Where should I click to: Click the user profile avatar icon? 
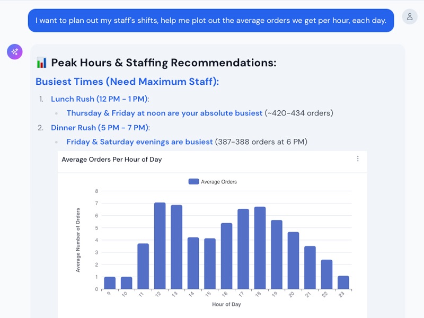(410, 16)
